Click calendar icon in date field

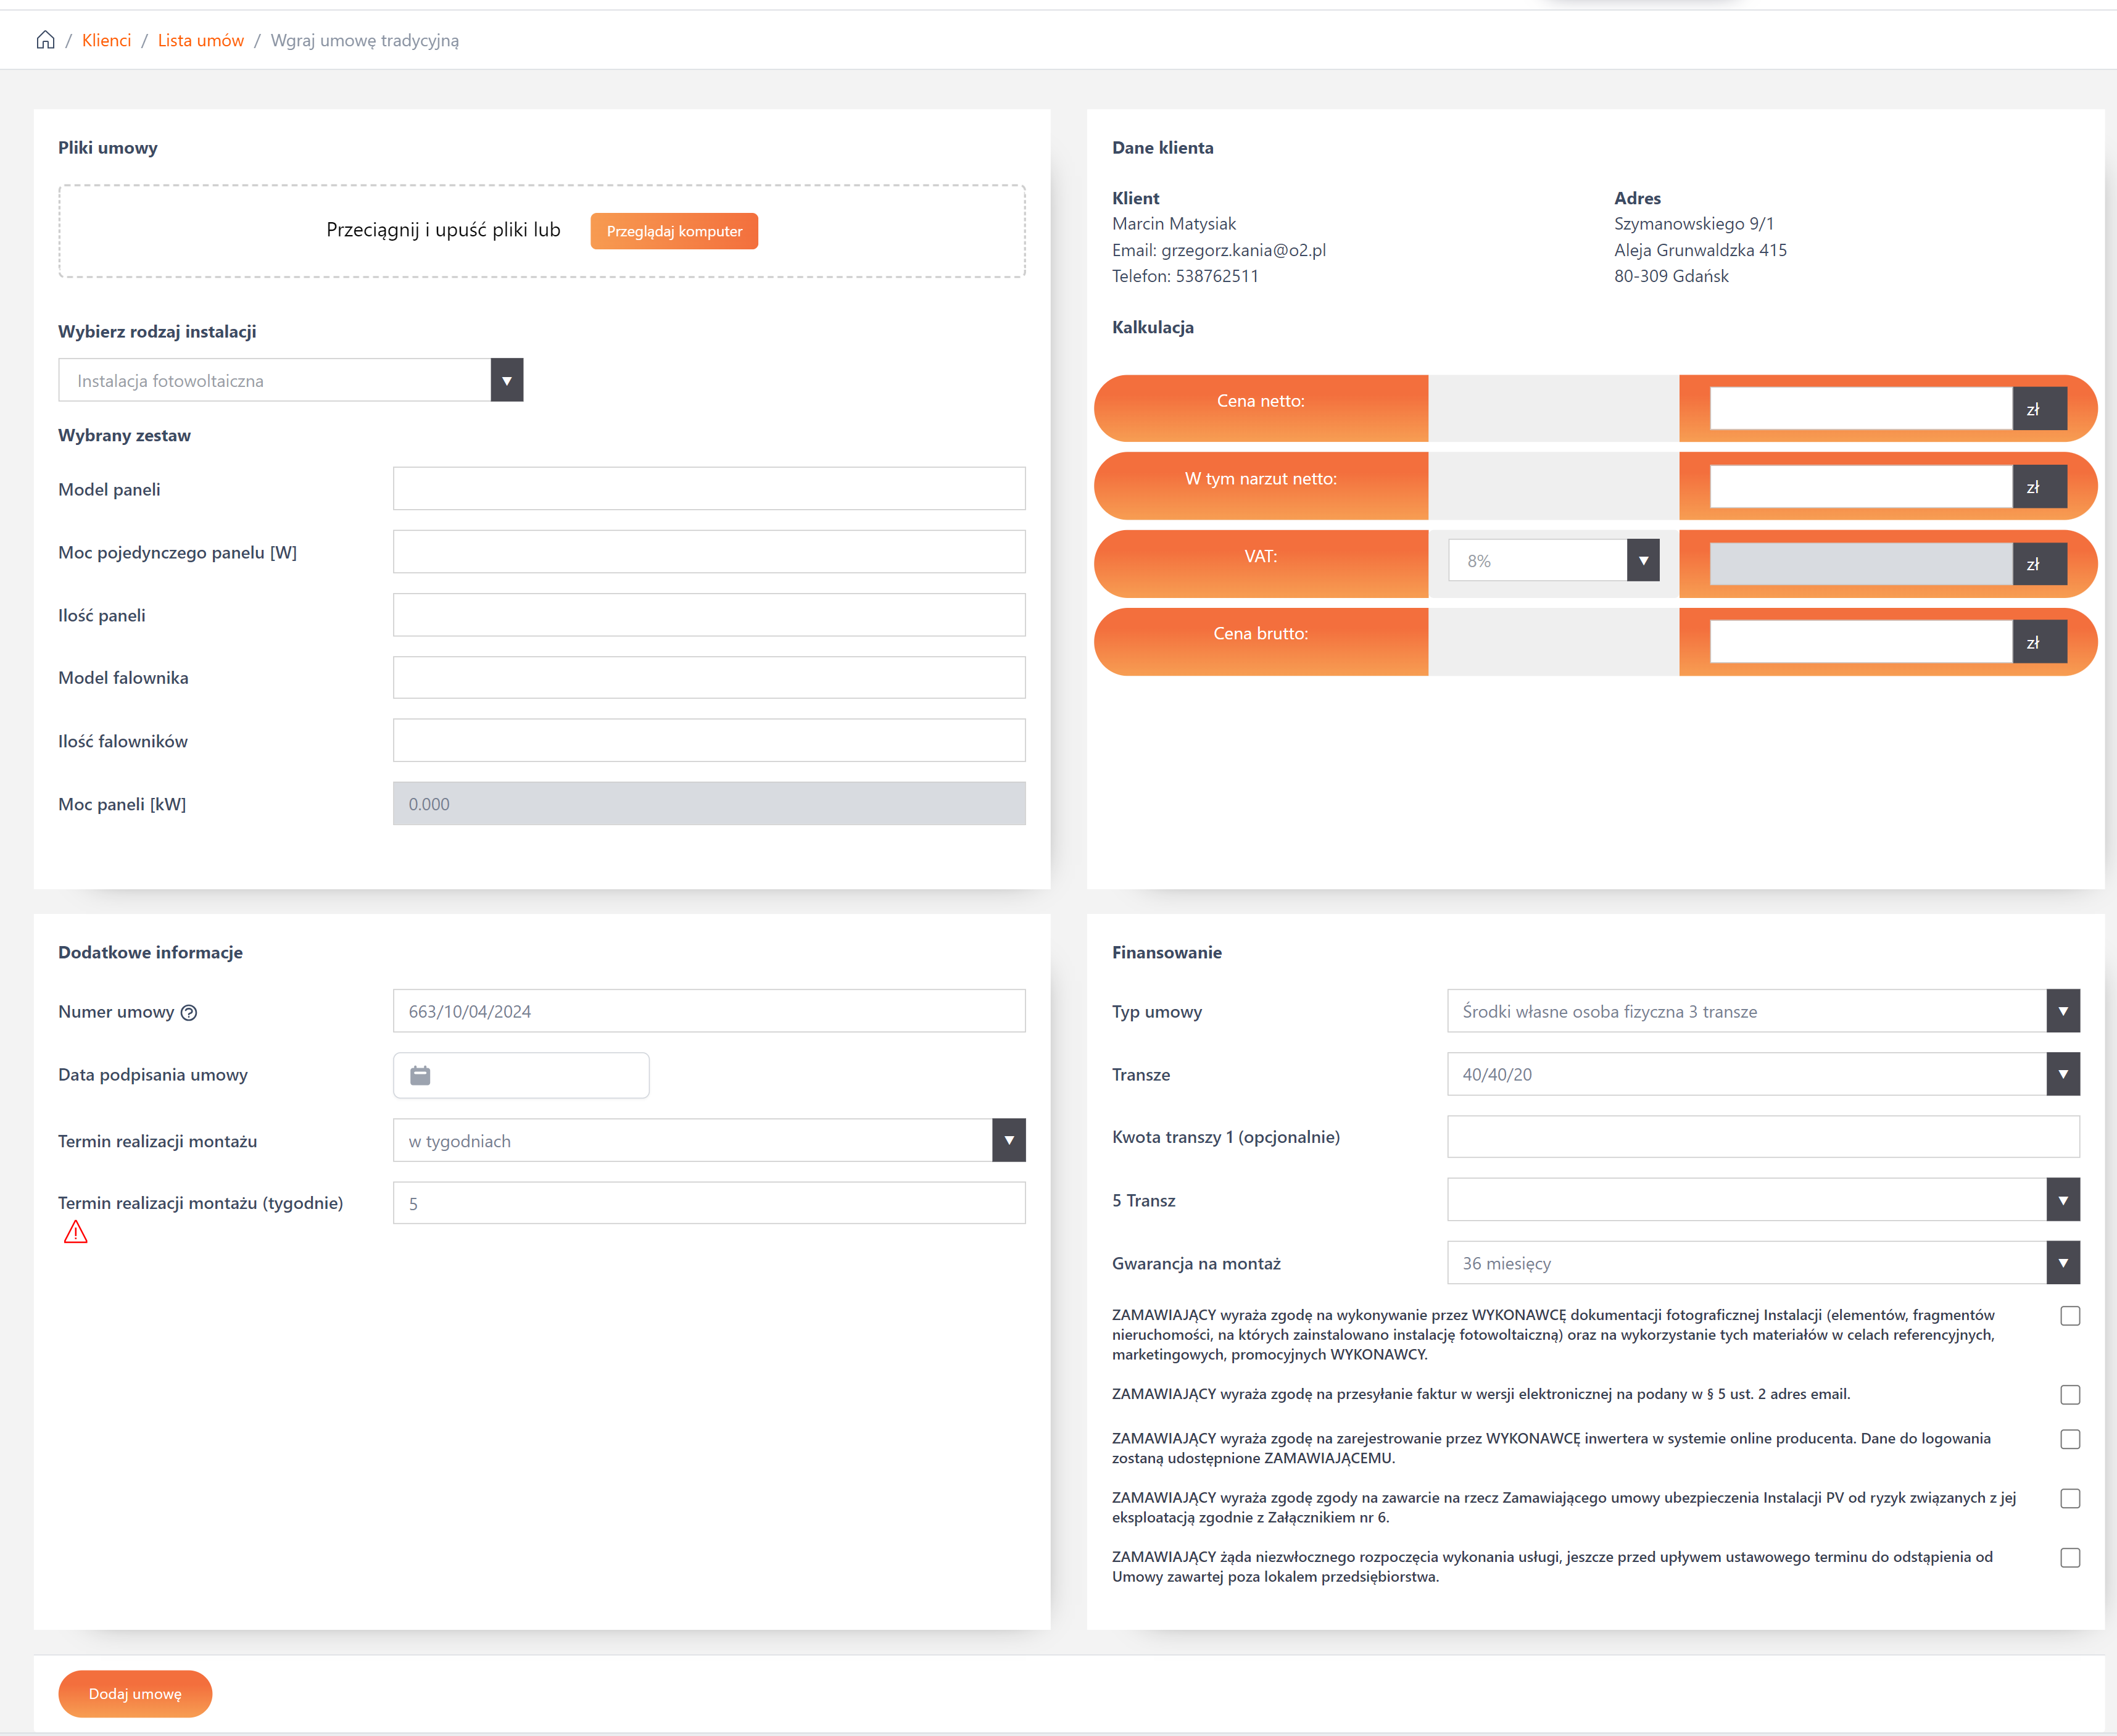[420, 1075]
